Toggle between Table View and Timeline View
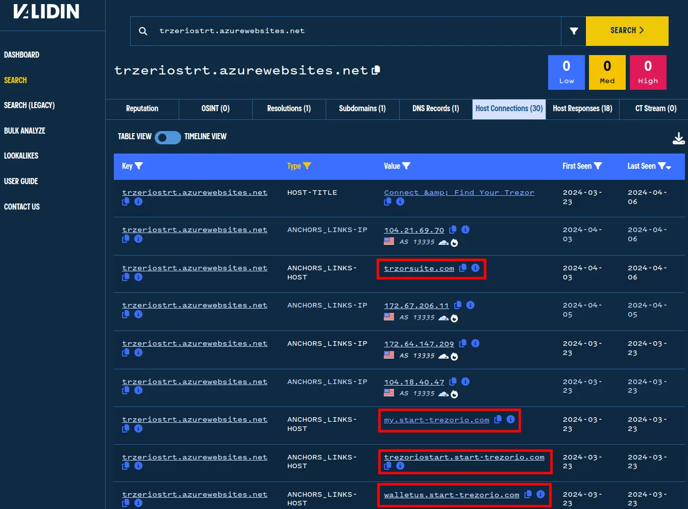This screenshot has height=509, width=688. (x=168, y=138)
